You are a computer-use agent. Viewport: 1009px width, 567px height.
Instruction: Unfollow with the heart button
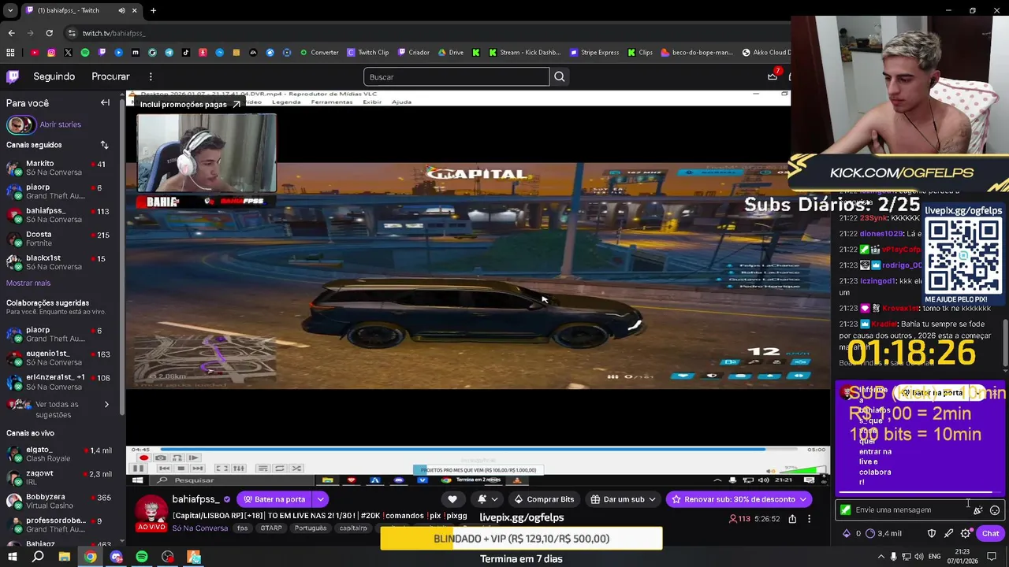coord(452,499)
